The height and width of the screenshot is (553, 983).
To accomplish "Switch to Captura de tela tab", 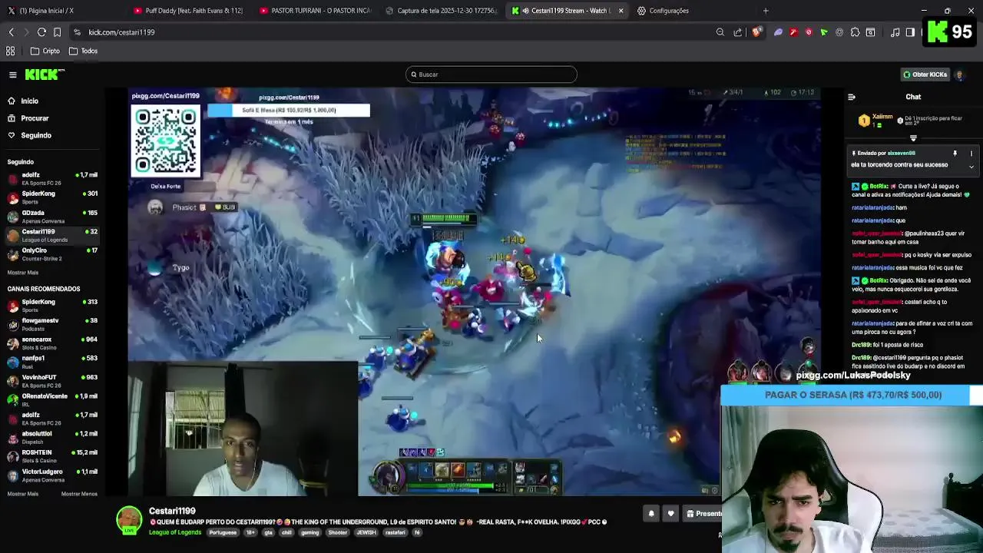I will [x=441, y=11].
